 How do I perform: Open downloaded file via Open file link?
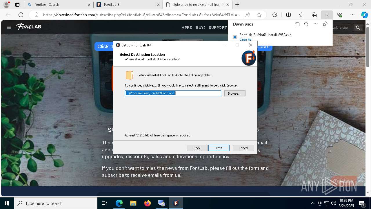tap(245, 40)
